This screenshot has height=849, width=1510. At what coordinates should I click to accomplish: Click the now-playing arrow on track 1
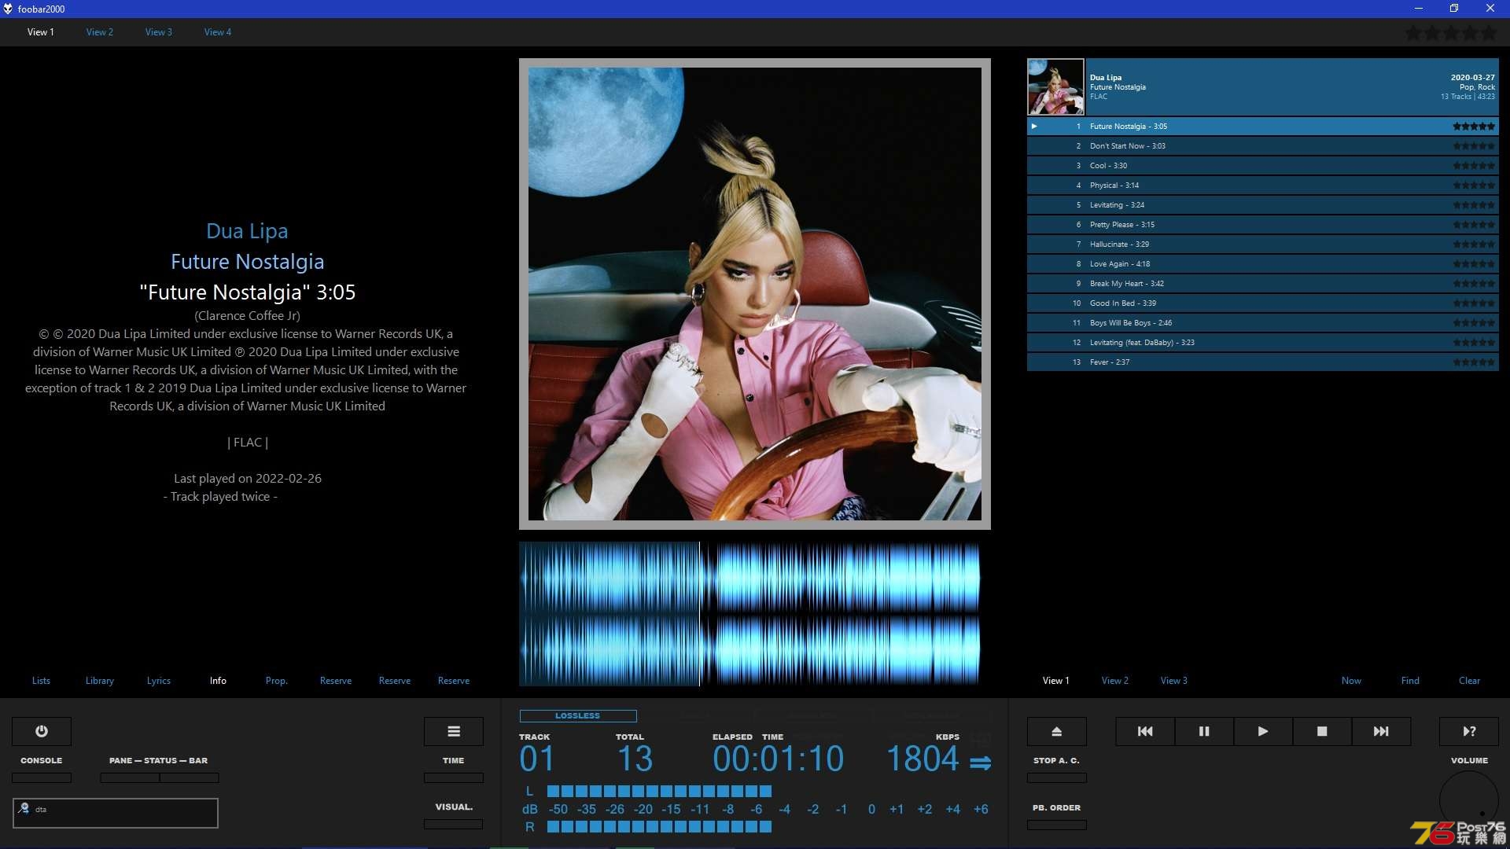tap(1034, 126)
